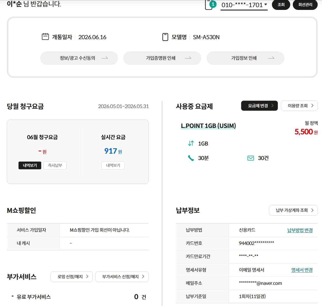
Task: Click the message envelope icon beside 30건
Action: 251,158
